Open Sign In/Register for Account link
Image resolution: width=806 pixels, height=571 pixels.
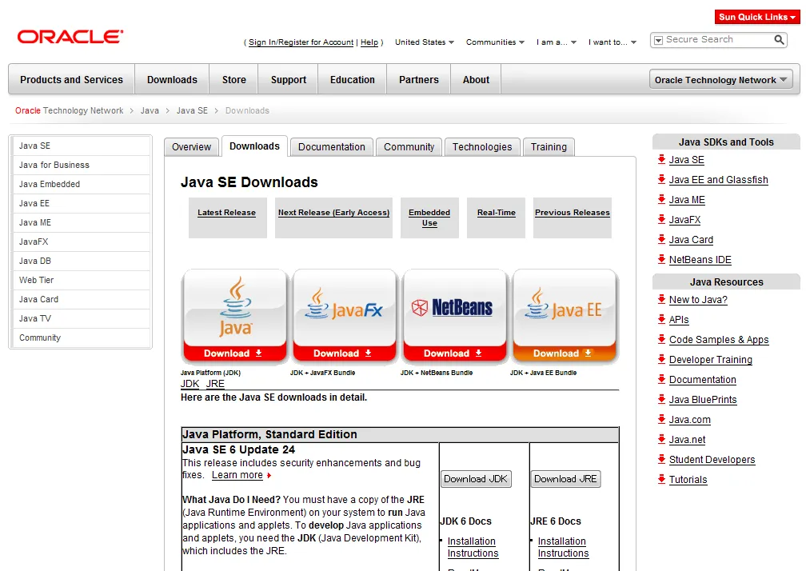coord(301,42)
